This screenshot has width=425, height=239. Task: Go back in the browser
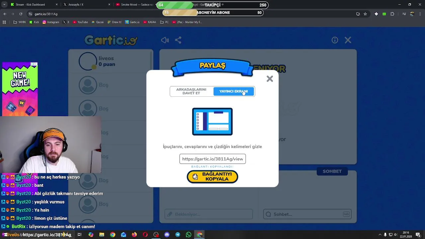5,14
